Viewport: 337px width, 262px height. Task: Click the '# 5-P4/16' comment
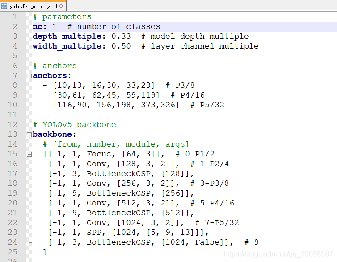coord(212,203)
